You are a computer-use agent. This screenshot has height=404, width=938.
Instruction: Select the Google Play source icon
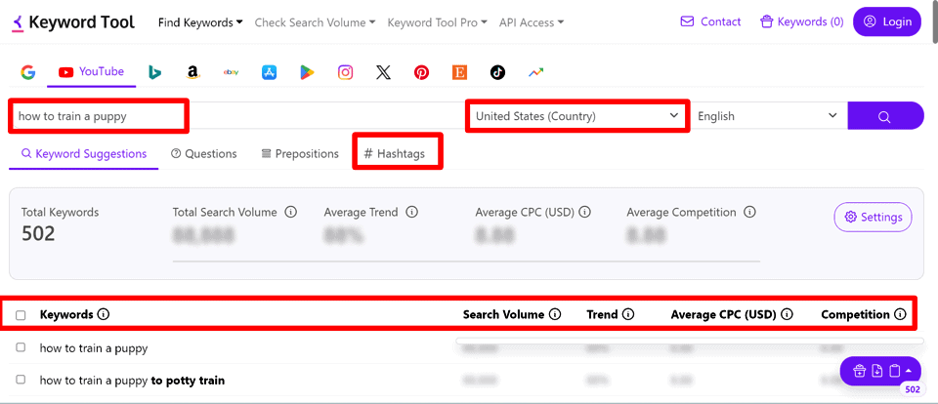coord(307,72)
